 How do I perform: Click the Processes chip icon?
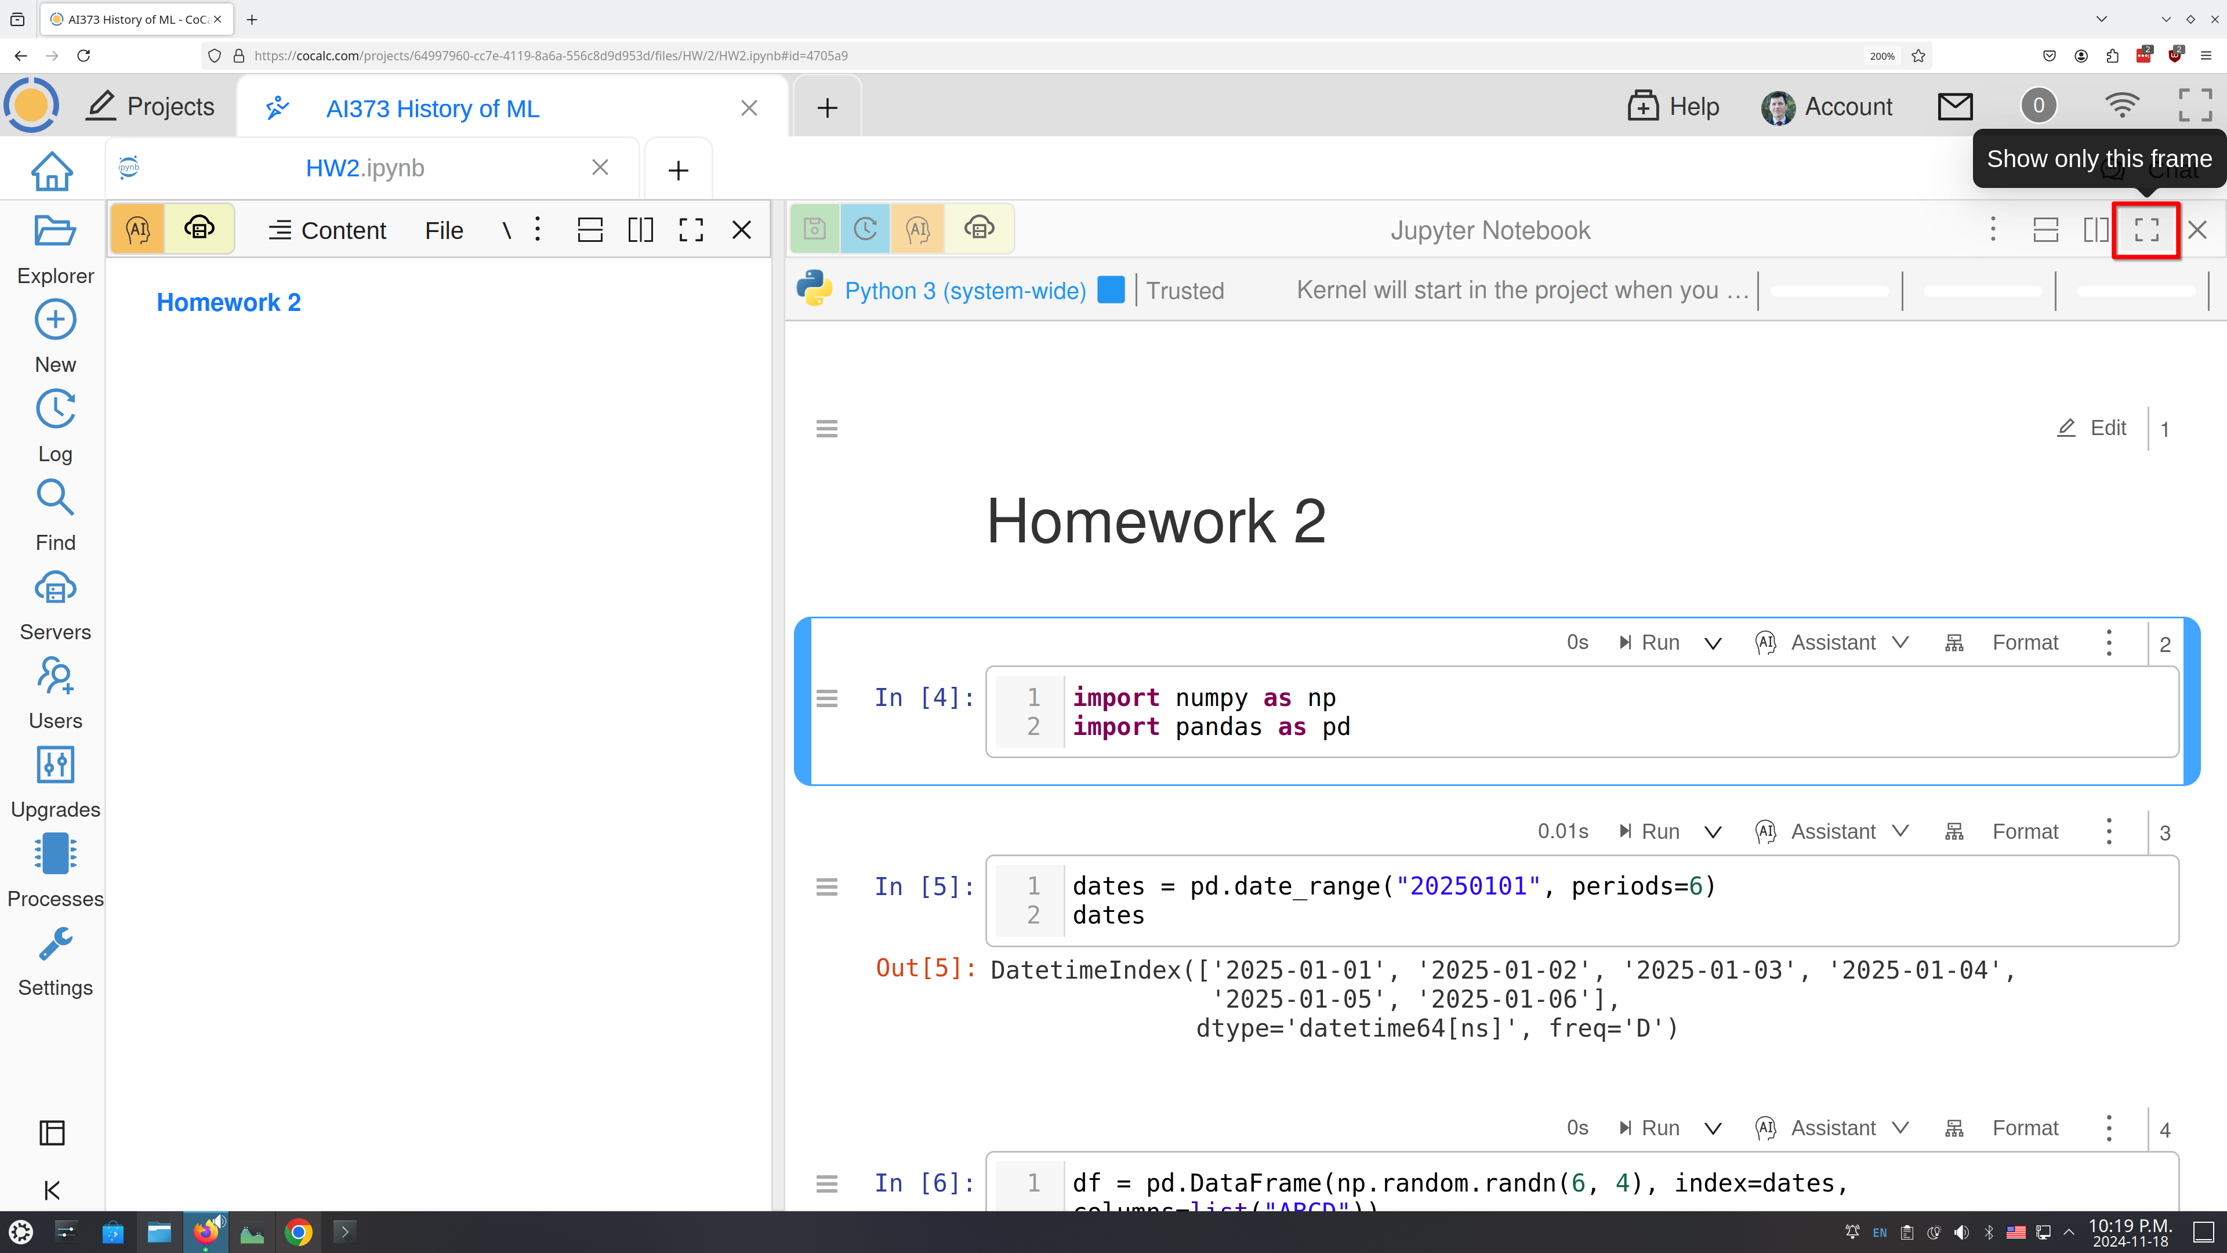(55, 854)
